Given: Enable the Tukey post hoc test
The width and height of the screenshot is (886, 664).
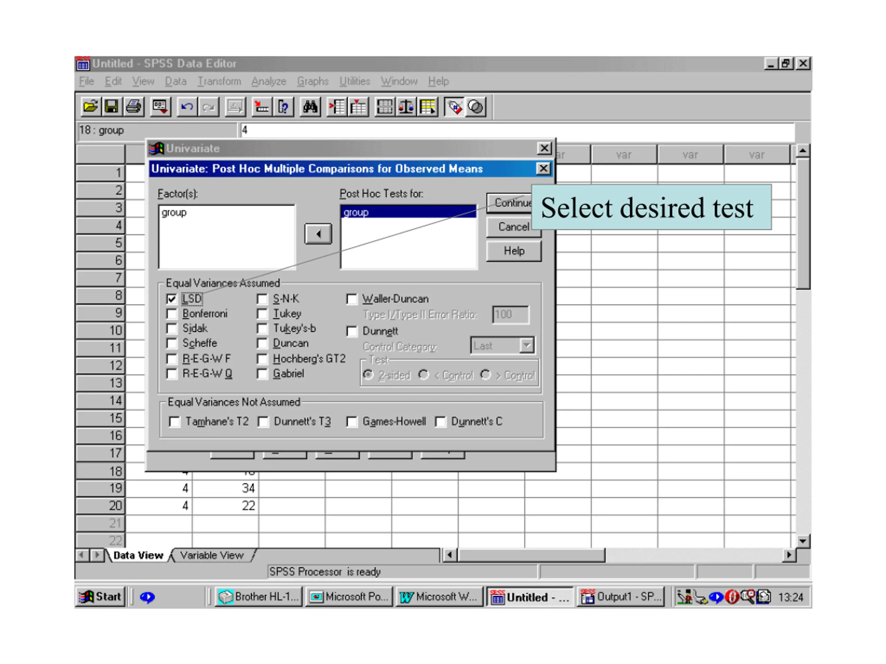Looking at the screenshot, I should coord(262,314).
